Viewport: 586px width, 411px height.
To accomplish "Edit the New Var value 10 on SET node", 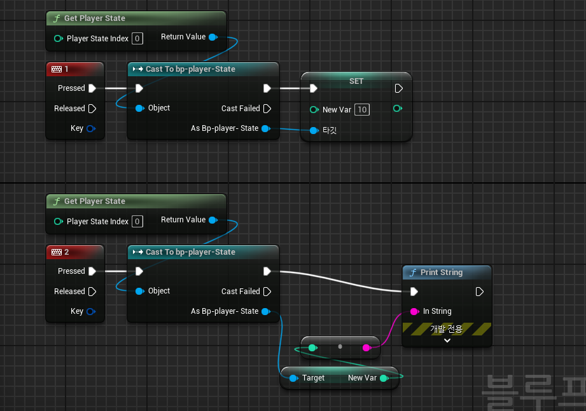I will (x=362, y=110).
